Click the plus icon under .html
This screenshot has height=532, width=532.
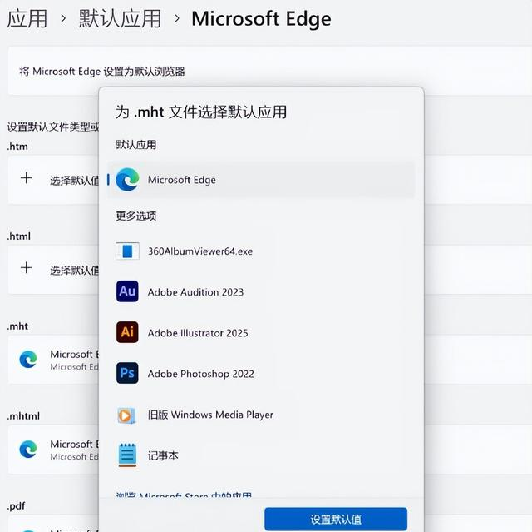coord(26,268)
